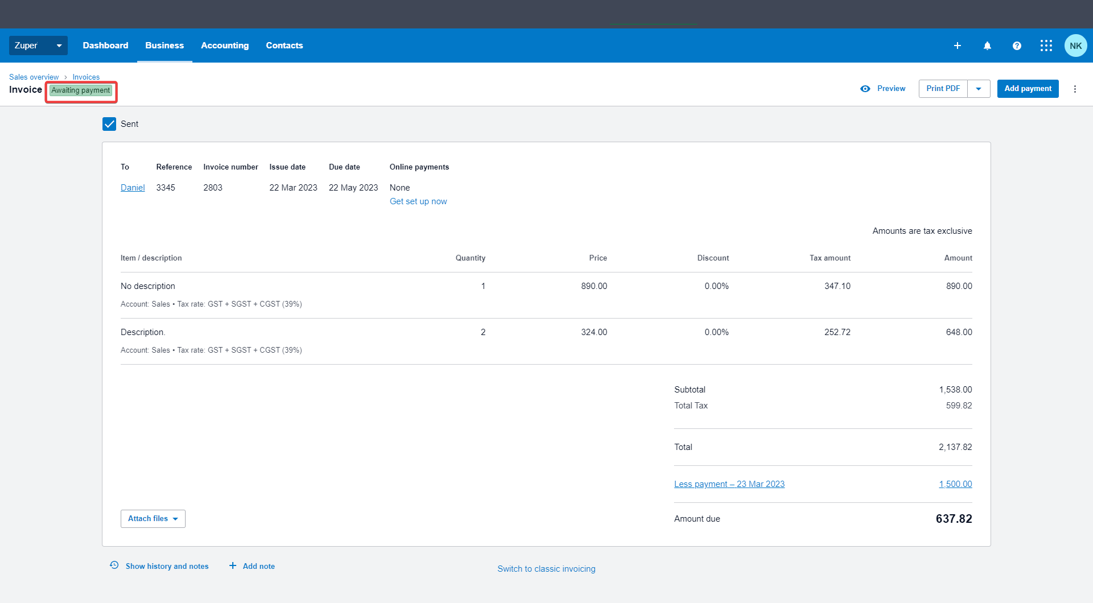
Task: Expand the Zuper organisation dropdown
Action: pyautogui.click(x=38, y=46)
